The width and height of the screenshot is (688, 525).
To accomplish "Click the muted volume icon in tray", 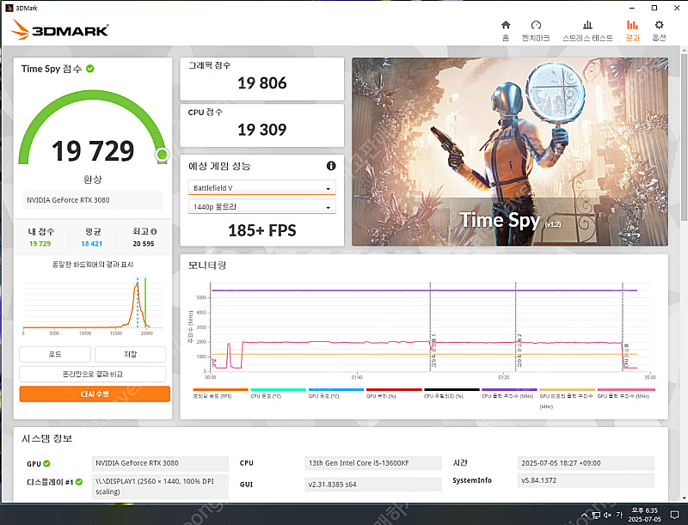I will click(607, 515).
